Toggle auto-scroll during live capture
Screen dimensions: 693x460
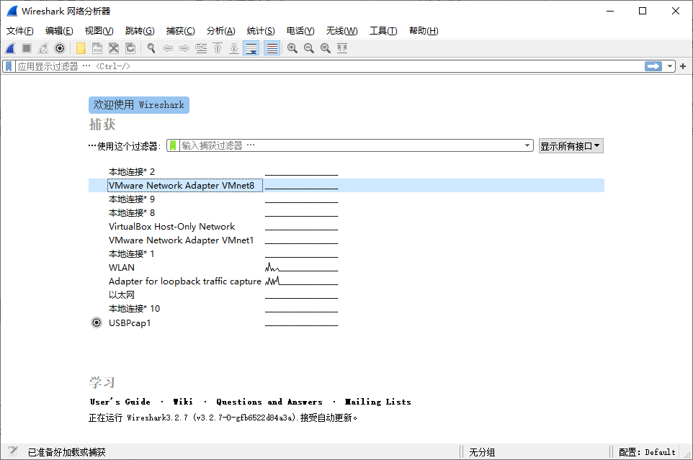click(251, 48)
